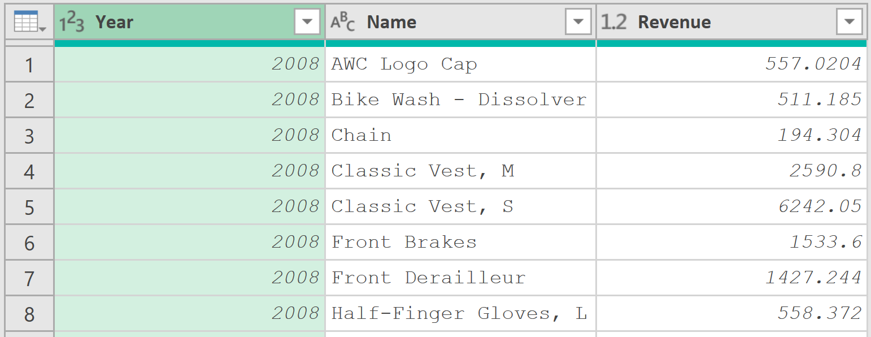This screenshot has height=337, width=871.
Task: Select row number 1
Action: coord(29,64)
